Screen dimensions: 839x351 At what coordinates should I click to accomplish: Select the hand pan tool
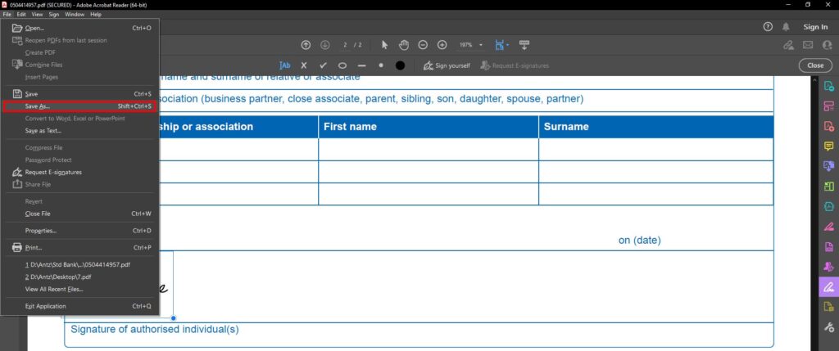tap(403, 45)
